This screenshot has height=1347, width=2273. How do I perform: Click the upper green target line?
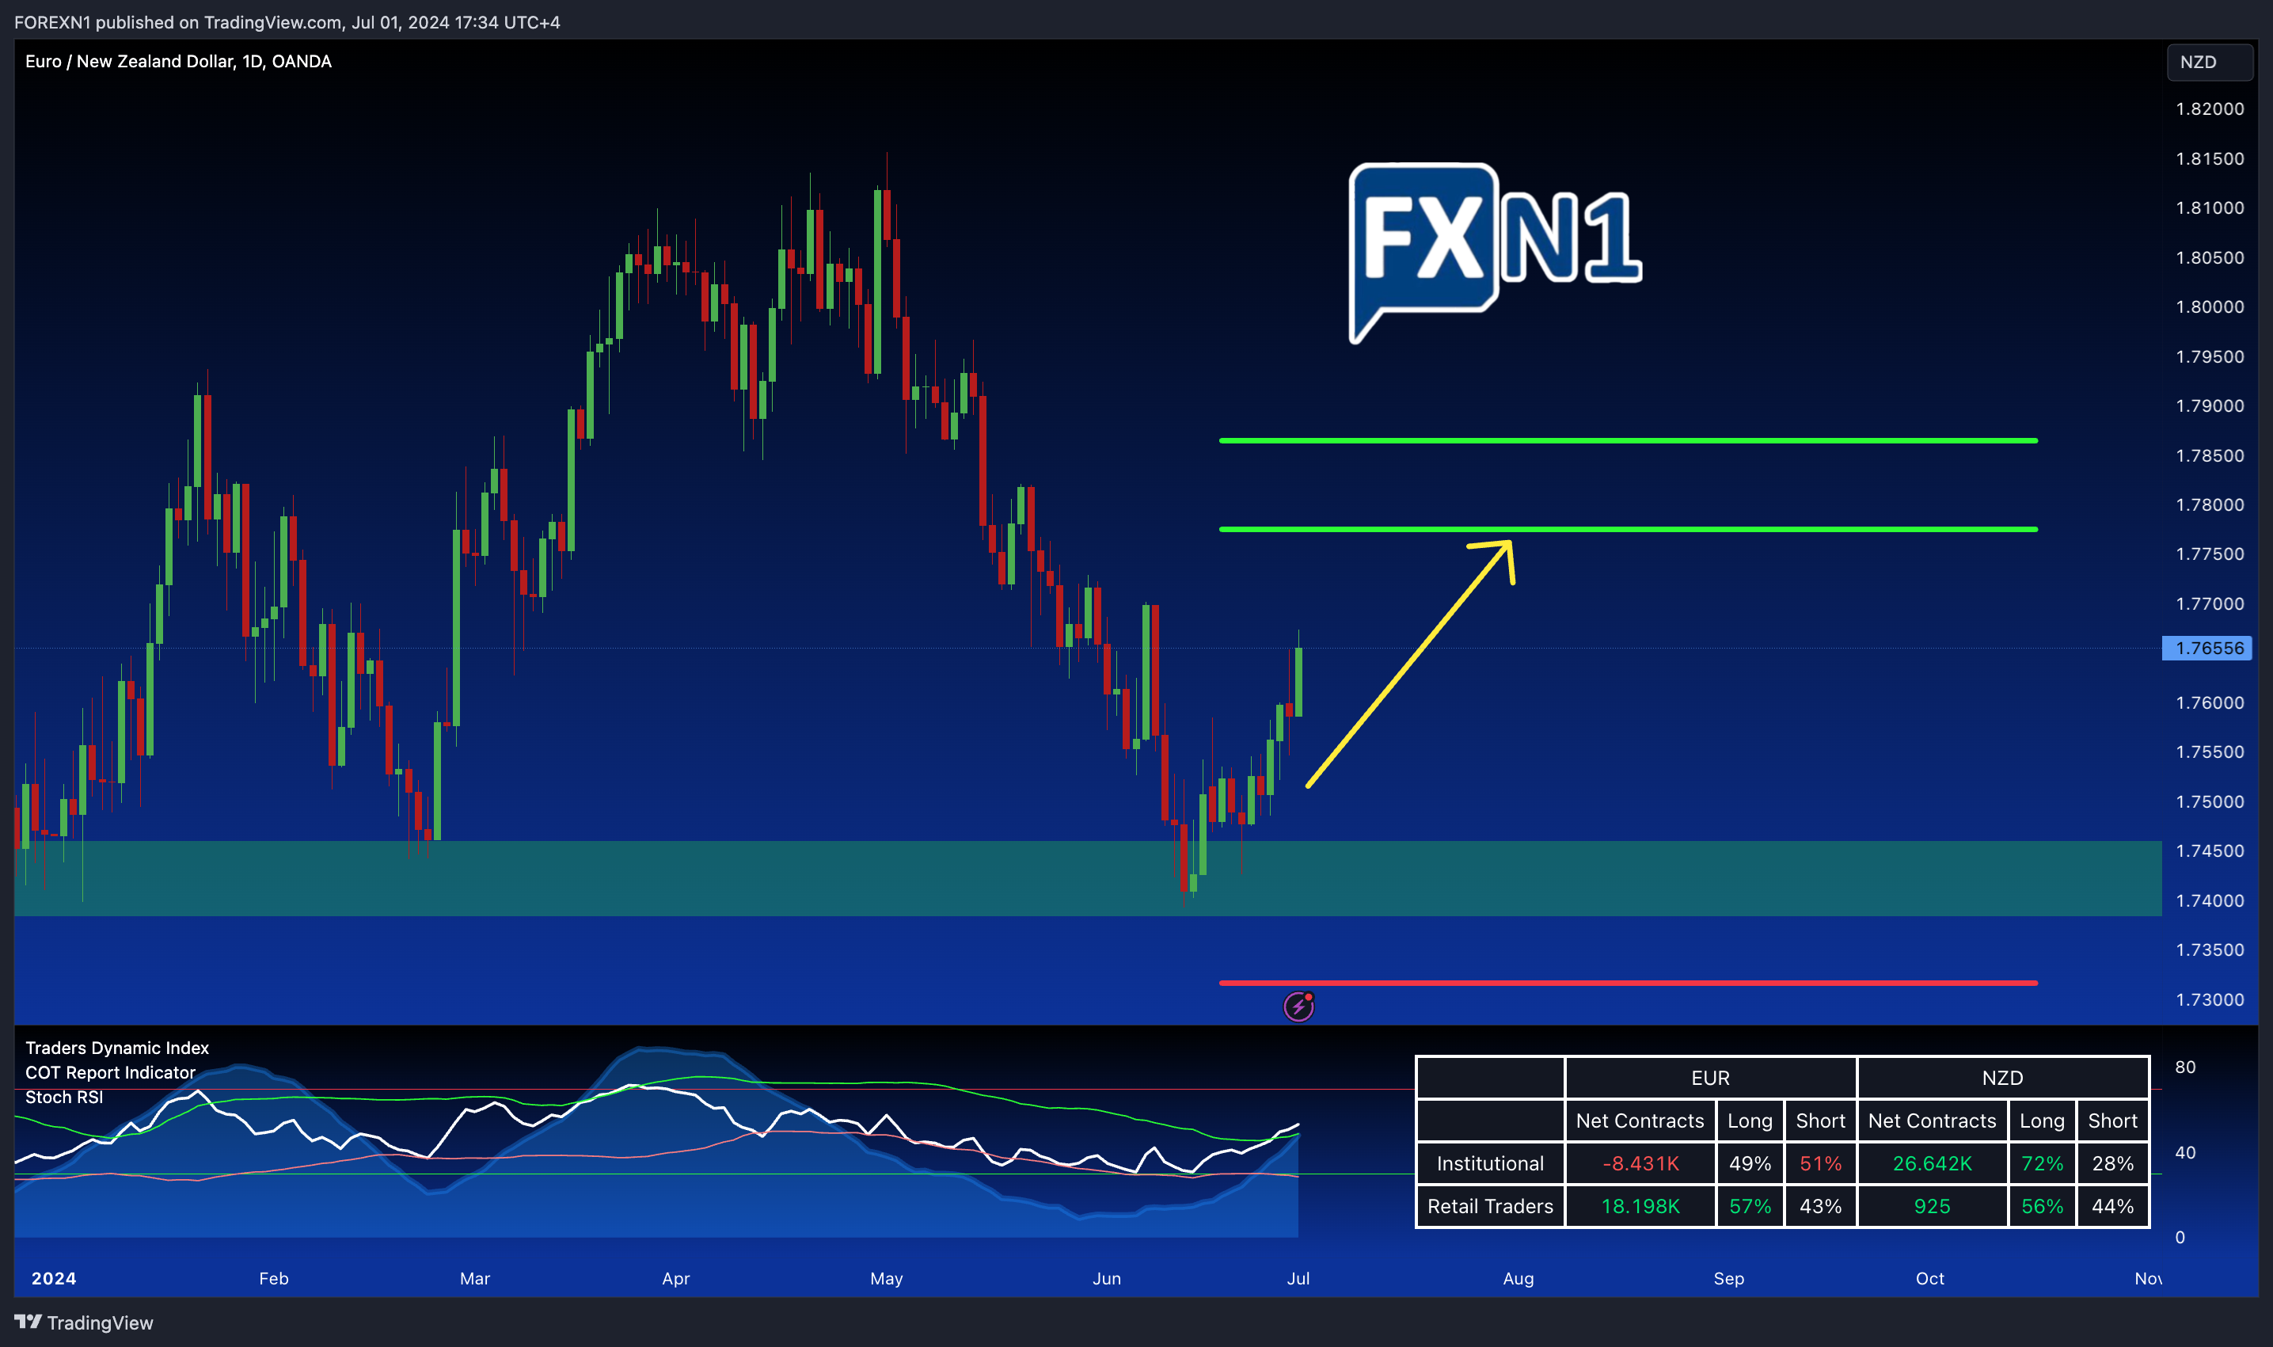click(x=1628, y=440)
